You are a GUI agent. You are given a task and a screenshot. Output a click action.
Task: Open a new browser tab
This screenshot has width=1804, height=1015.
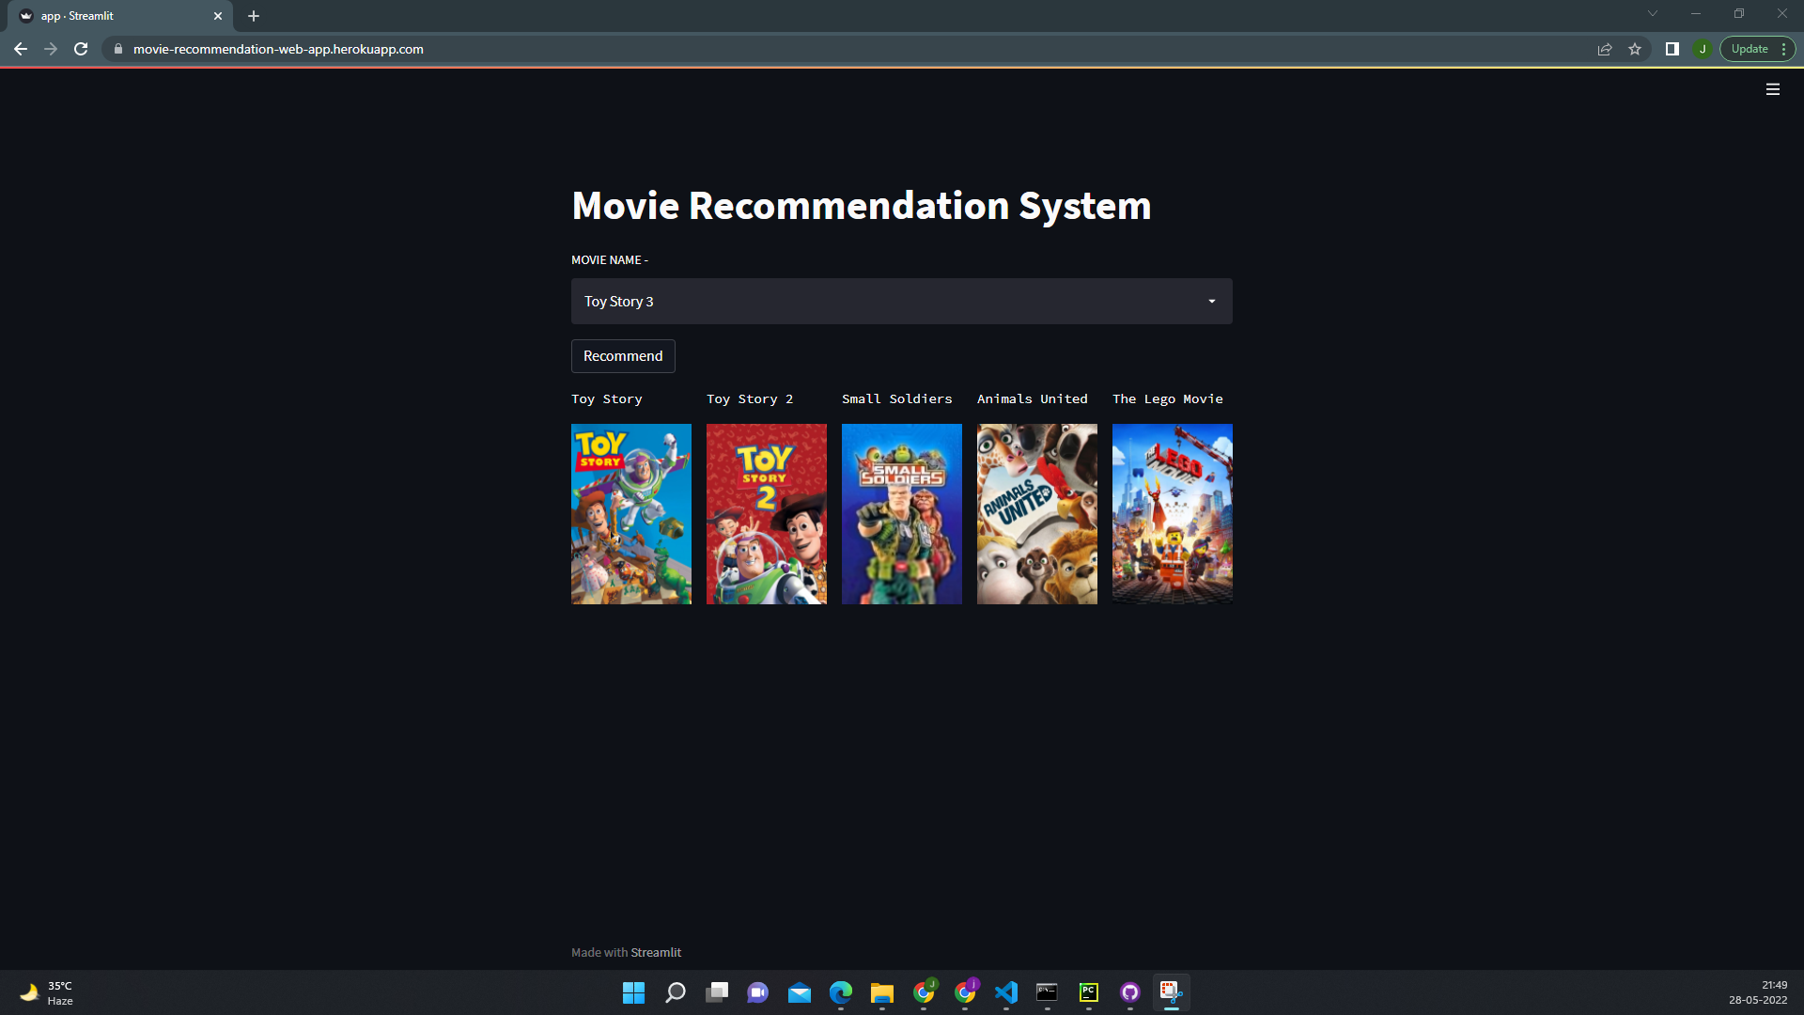point(254,16)
